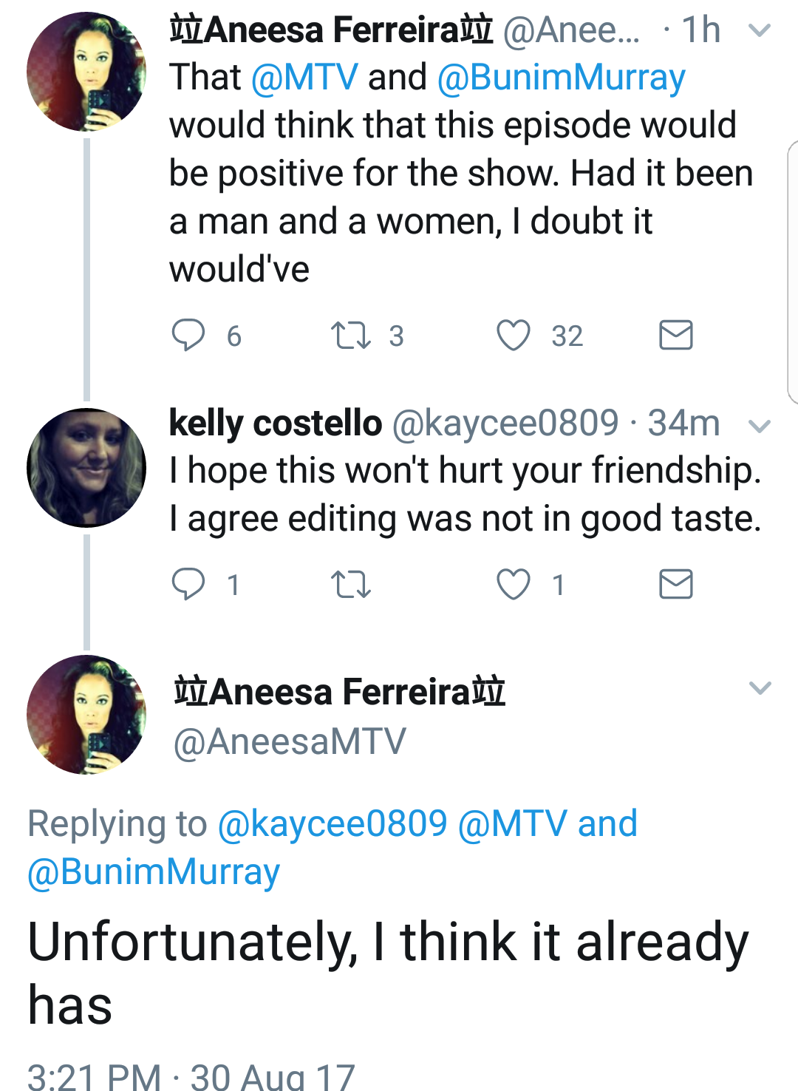The width and height of the screenshot is (798, 1091).
Task: Open @MTV mention in first tweet
Action: (x=304, y=78)
